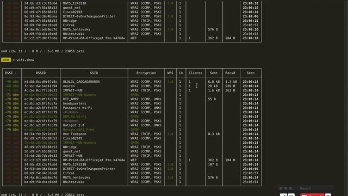The width and height of the screenshot is (348, 196).
Task: Click the -71 dBm RSSI value
Action: [x=12, y=95]
